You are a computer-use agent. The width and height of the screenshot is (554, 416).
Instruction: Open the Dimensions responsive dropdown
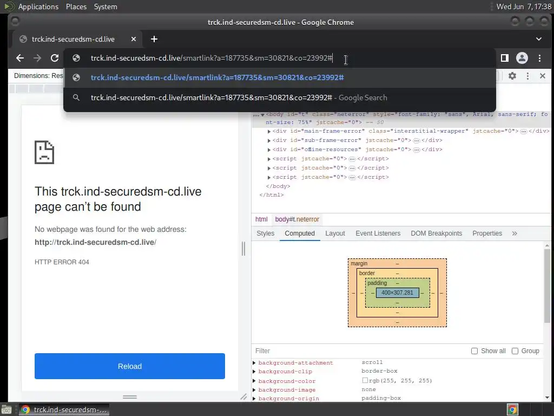coord(38,76)
